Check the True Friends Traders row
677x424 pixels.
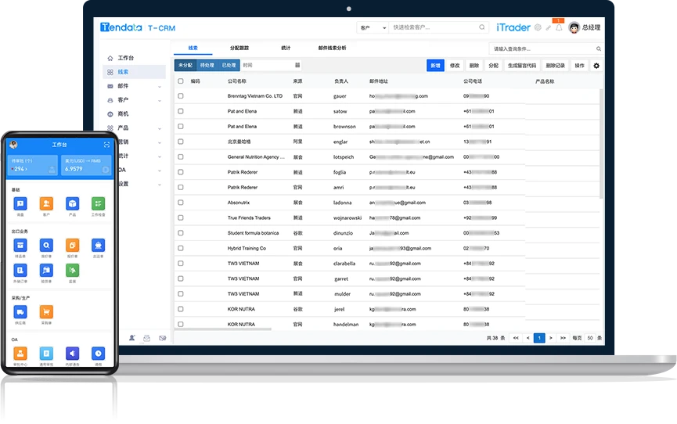click(181, 217)
